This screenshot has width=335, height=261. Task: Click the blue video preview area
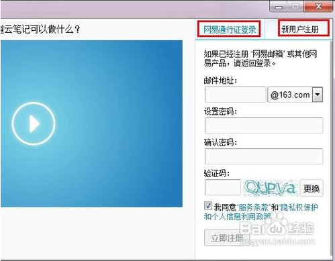[91, 123]
